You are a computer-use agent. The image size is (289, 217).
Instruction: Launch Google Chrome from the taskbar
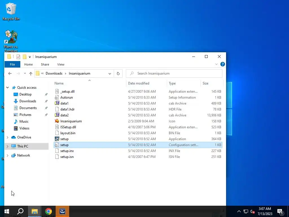pyautogui.click(x=48, y=211)
